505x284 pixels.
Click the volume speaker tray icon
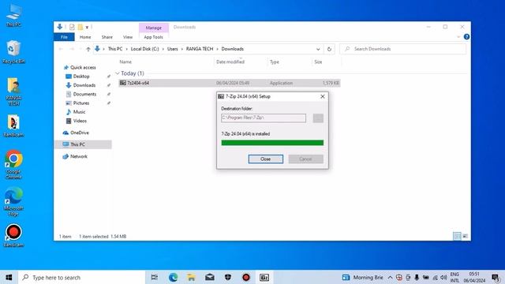pos(443,277)
